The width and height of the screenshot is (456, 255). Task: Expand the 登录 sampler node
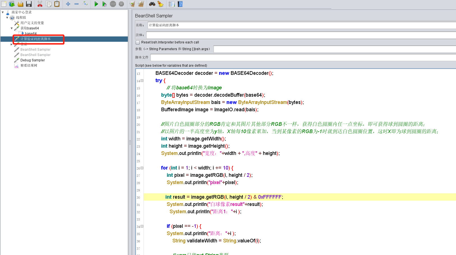(11, 44)
